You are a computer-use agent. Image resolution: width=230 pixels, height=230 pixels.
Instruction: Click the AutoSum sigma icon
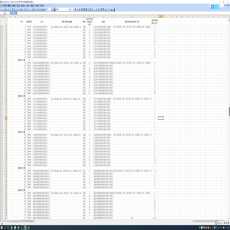pyautogui.click(x=35, y=10)
